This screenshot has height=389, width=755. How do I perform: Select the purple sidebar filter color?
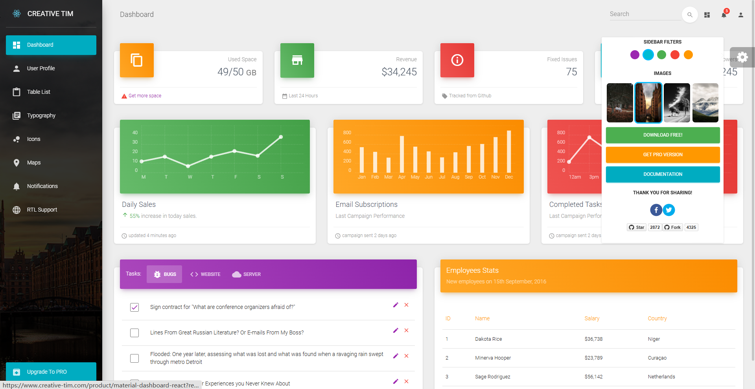[635, 55]
